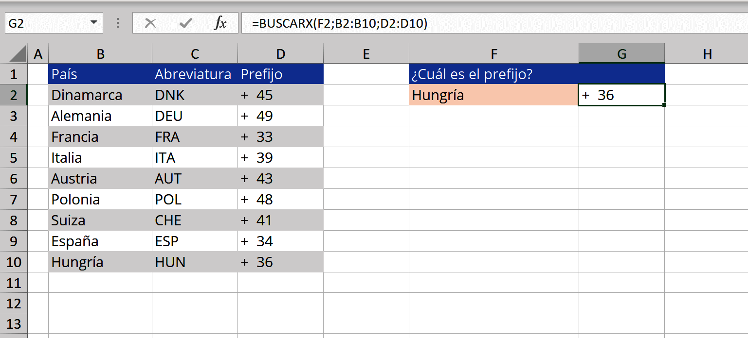Click the cell containing Hungría in column F
This screenshot has height=338, width=748.
(493, 95)
